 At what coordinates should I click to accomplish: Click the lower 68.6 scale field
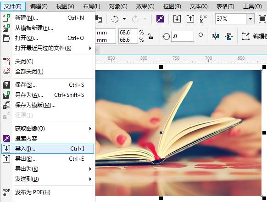[x=128, y=40]
